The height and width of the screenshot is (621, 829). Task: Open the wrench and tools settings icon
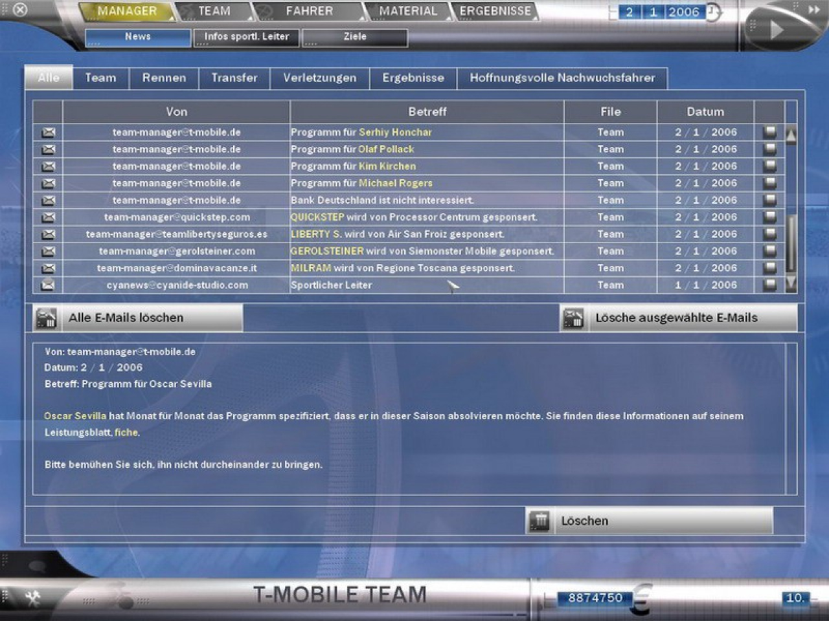pos(32,598)
